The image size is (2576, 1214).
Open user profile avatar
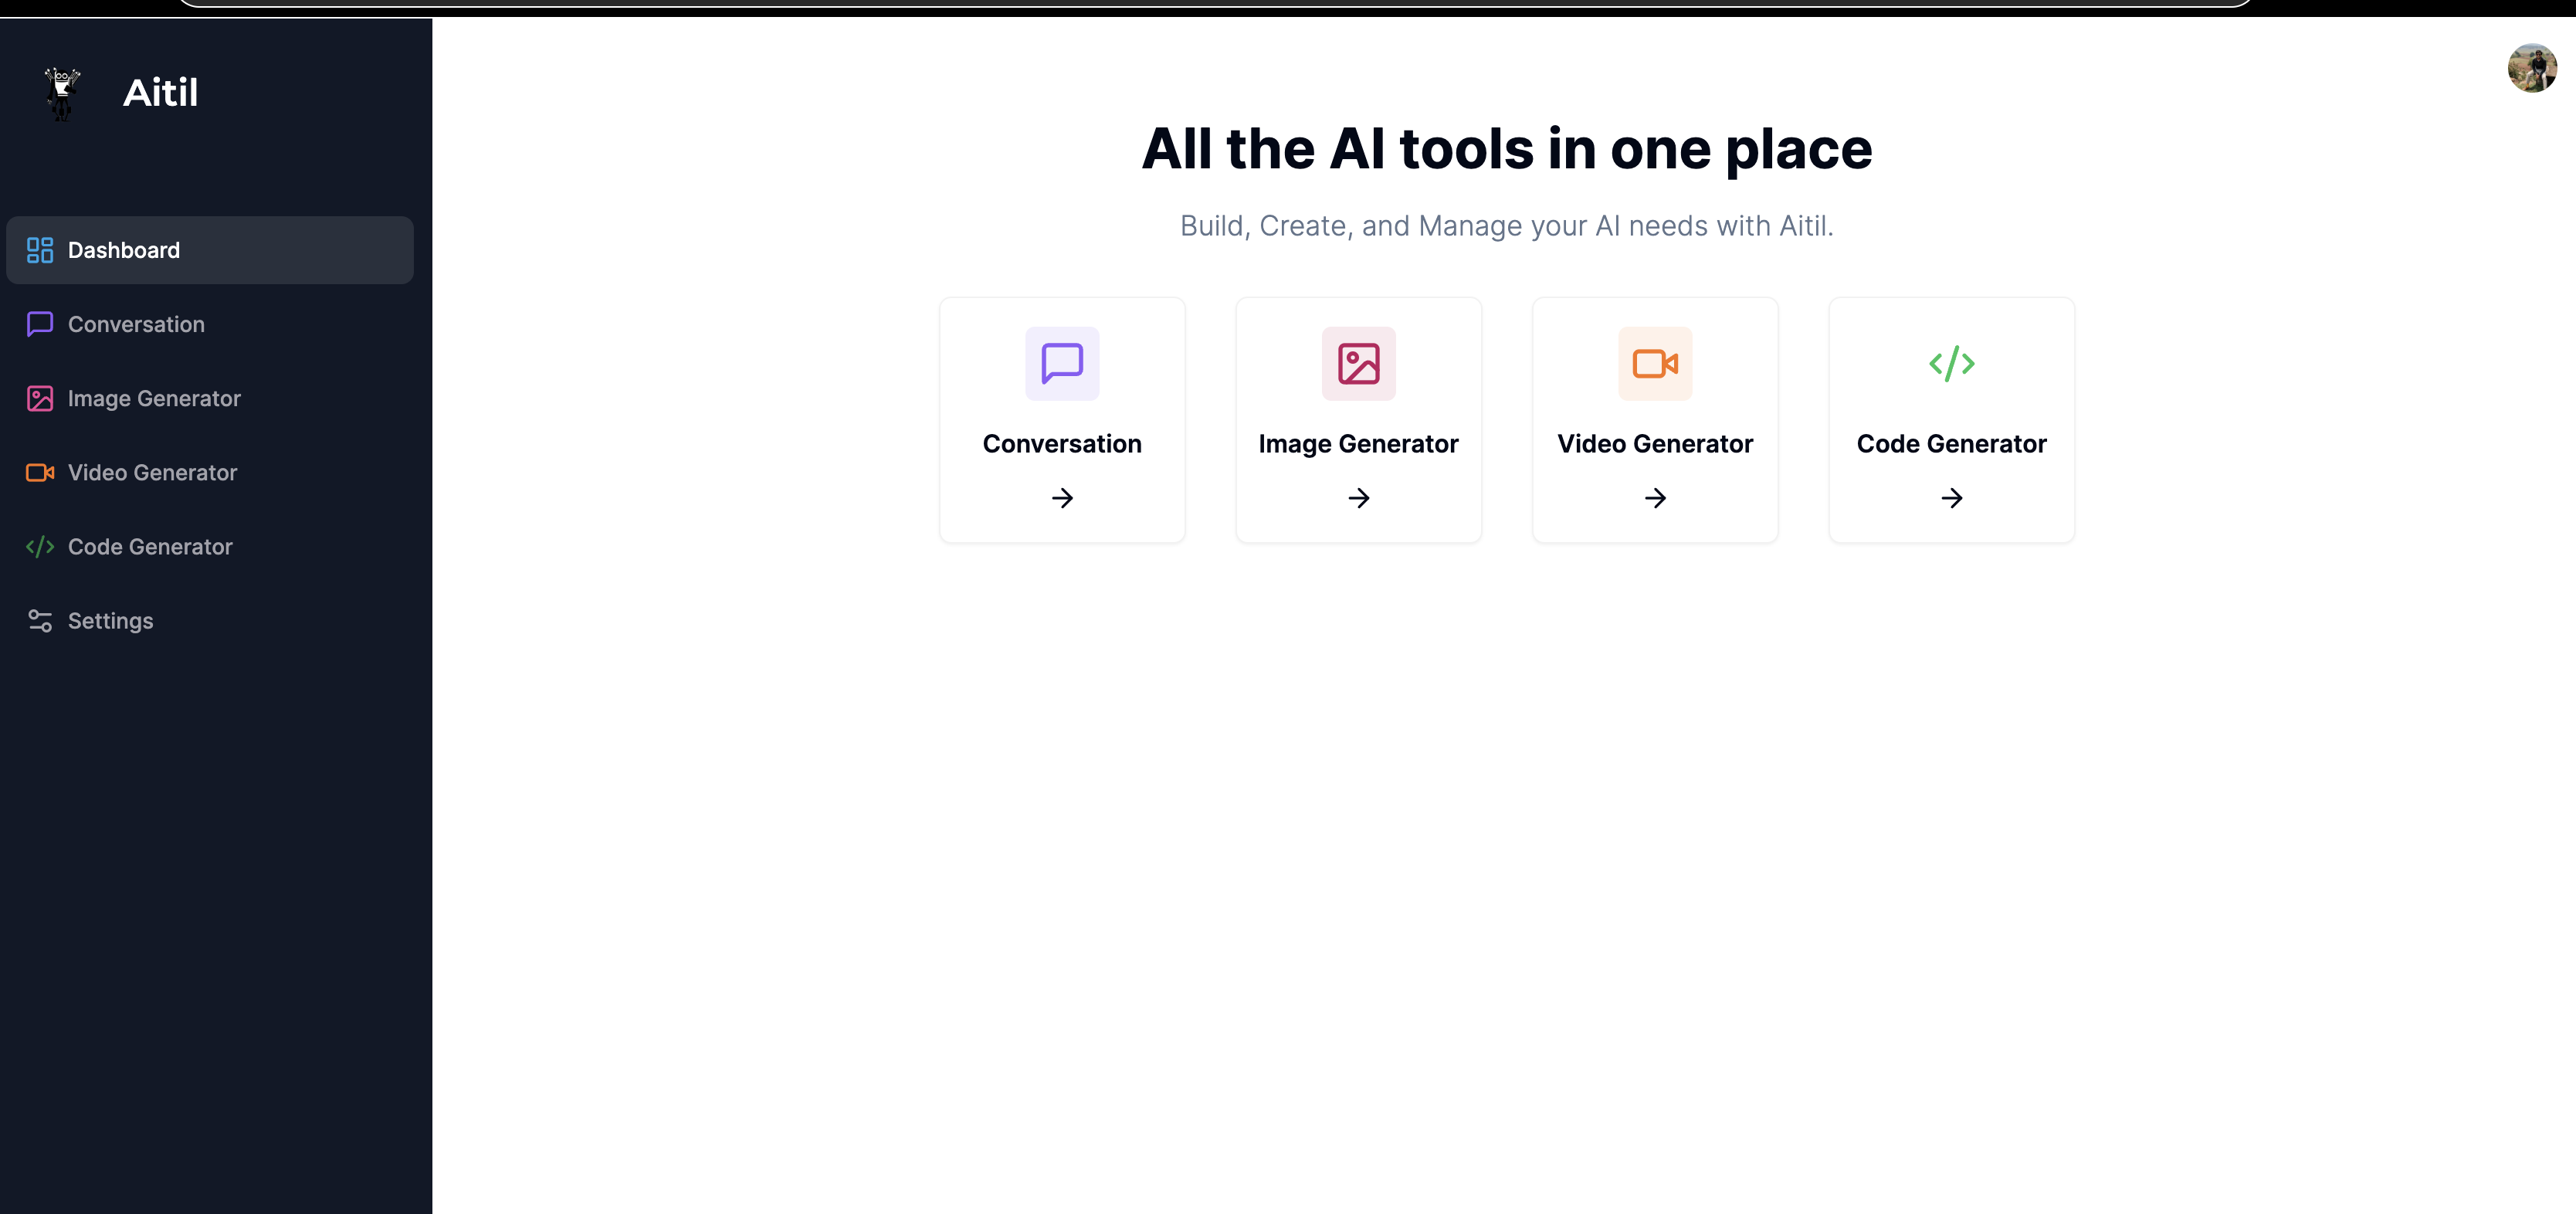2531,68
